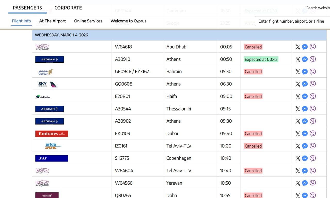This screenshot has height=198, width=330.
Task: Click the flight number search field
Action: click(x=293, y=21)
